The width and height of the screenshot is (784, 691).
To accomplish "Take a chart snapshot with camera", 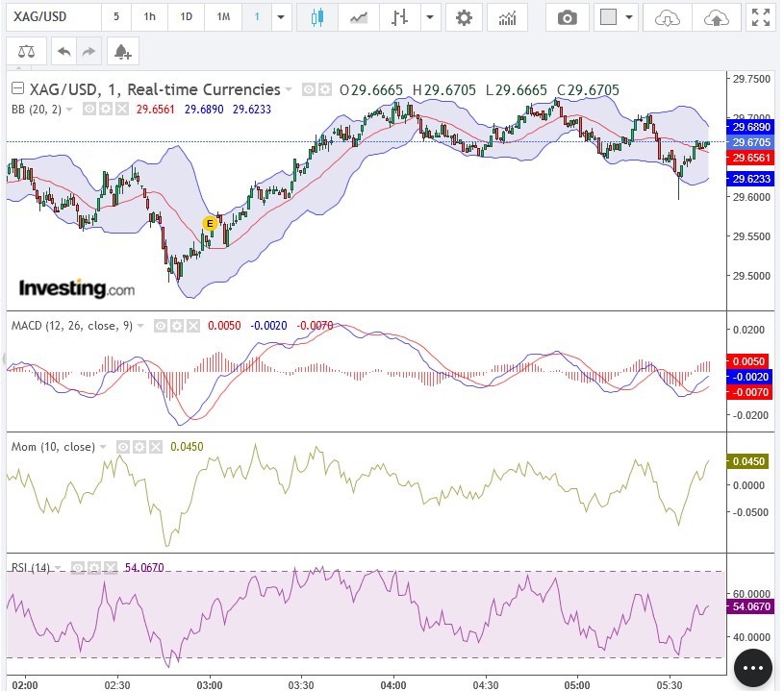I will click(x=567, y=18).
